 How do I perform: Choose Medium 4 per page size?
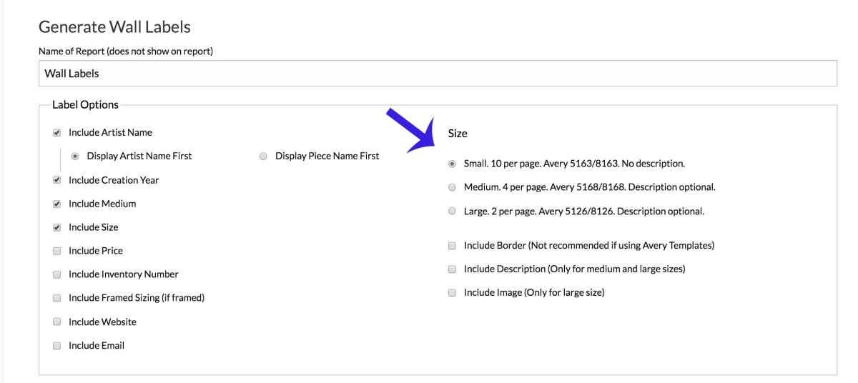coord(452,187)
